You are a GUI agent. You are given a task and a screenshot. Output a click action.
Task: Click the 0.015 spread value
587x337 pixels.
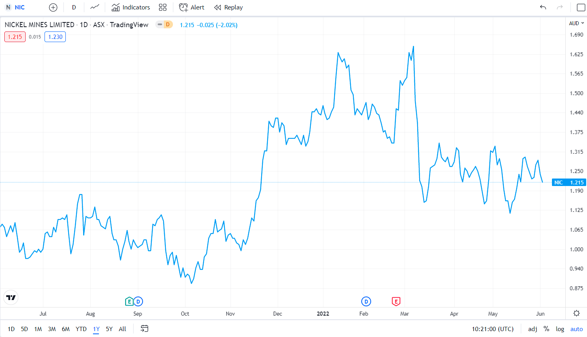coord(35,37)
